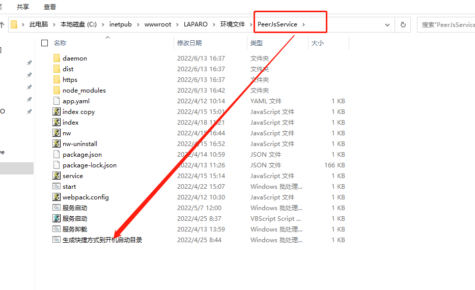Image resolution: width=475 pixels, height=290 pixels.
Task: Click the refresh button beside the address bar
Action: click(x=403, y=24)
